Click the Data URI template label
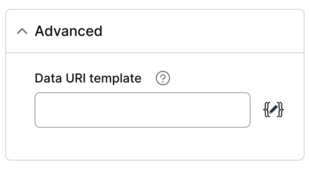 pos(88,78)
